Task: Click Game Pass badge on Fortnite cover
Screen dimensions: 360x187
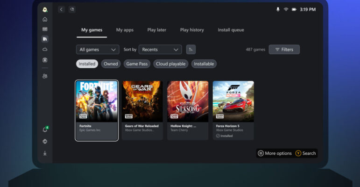Action: pyautogui.click(x=83, y=116)
